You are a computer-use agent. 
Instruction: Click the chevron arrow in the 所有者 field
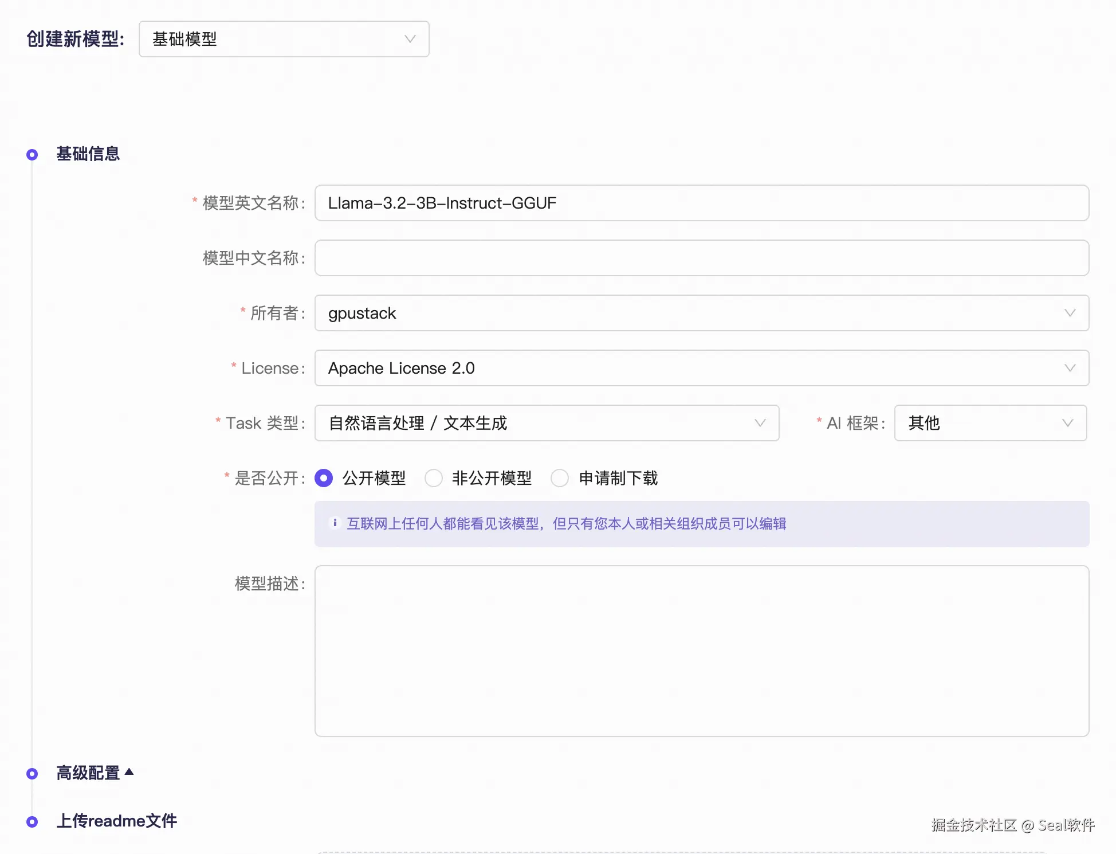pos(1070,313)
